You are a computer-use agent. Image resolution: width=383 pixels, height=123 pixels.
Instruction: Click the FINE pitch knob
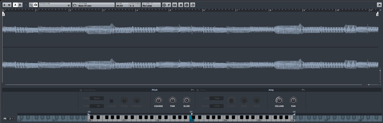173,100
